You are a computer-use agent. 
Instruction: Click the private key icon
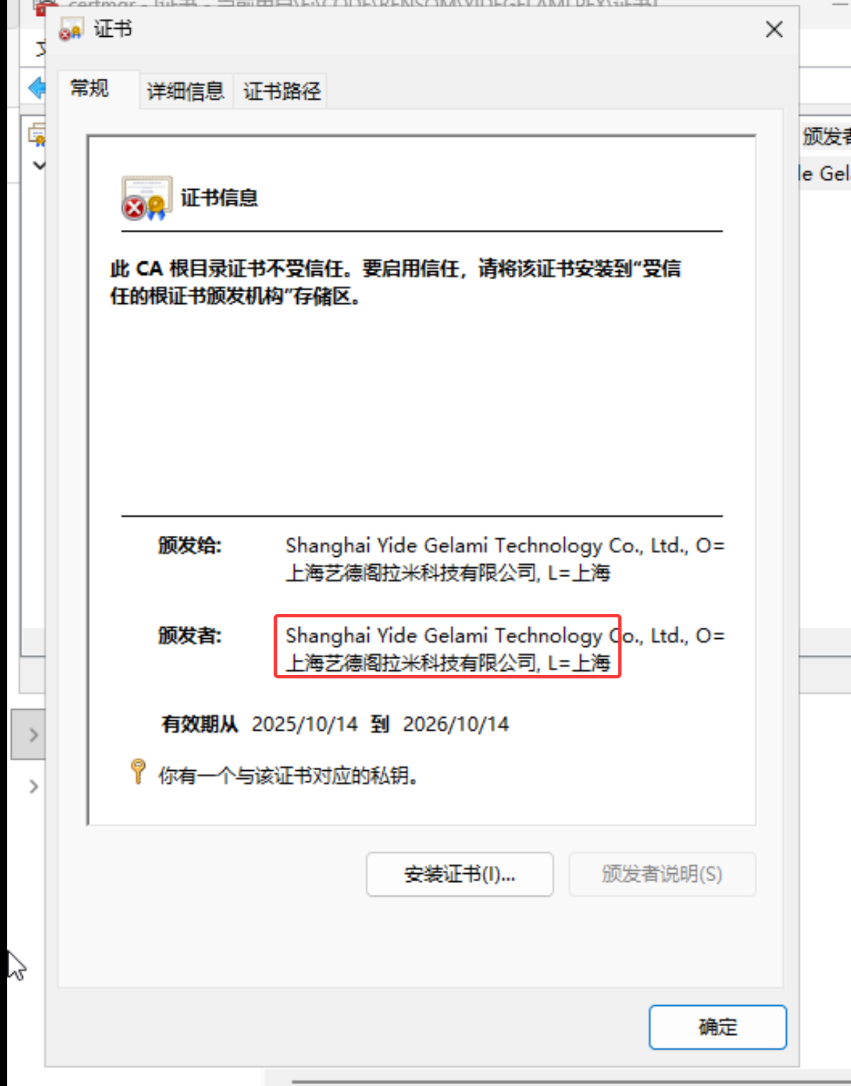point(138,771)
